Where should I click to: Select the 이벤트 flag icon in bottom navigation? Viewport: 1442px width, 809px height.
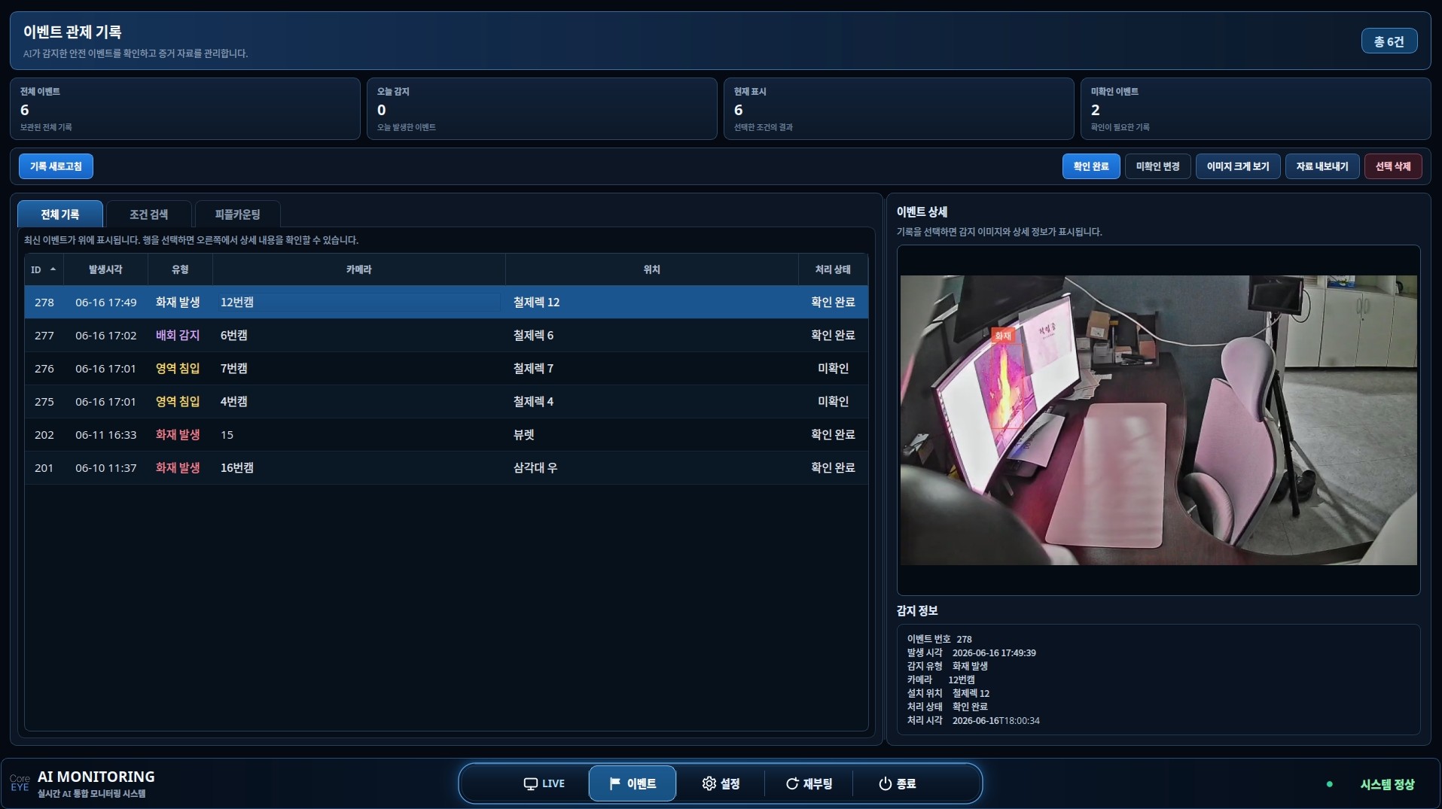614,783
